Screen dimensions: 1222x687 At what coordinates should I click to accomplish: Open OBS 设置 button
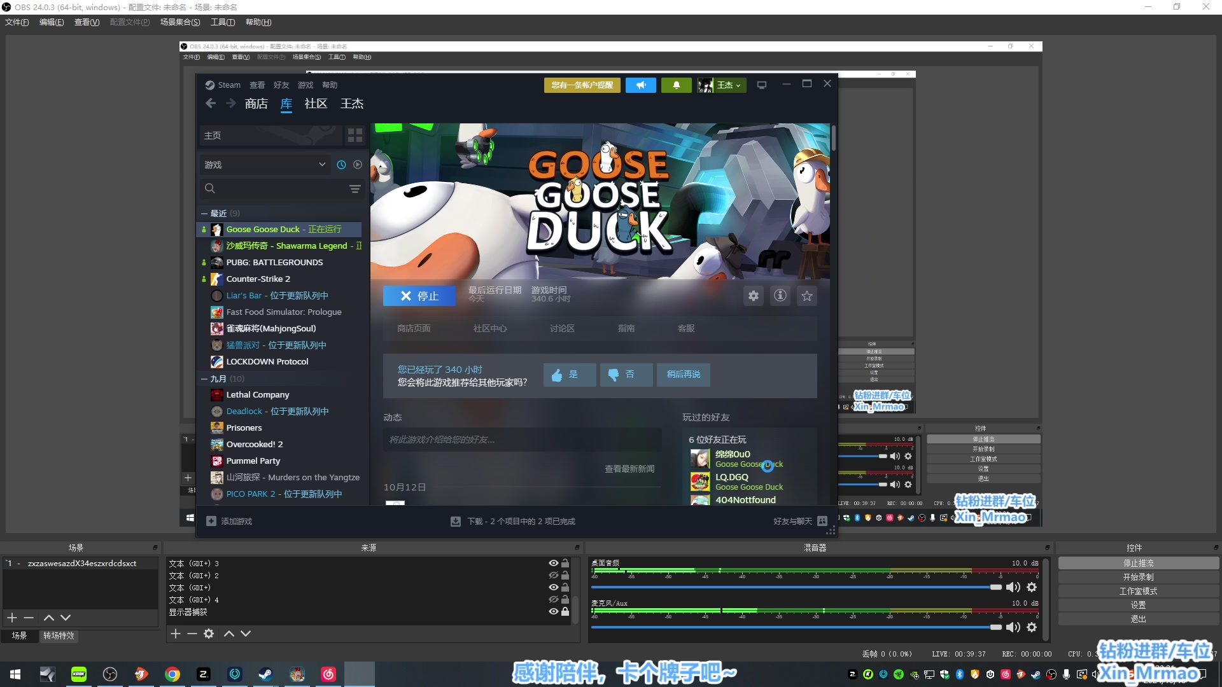(x=1139, y=606)
